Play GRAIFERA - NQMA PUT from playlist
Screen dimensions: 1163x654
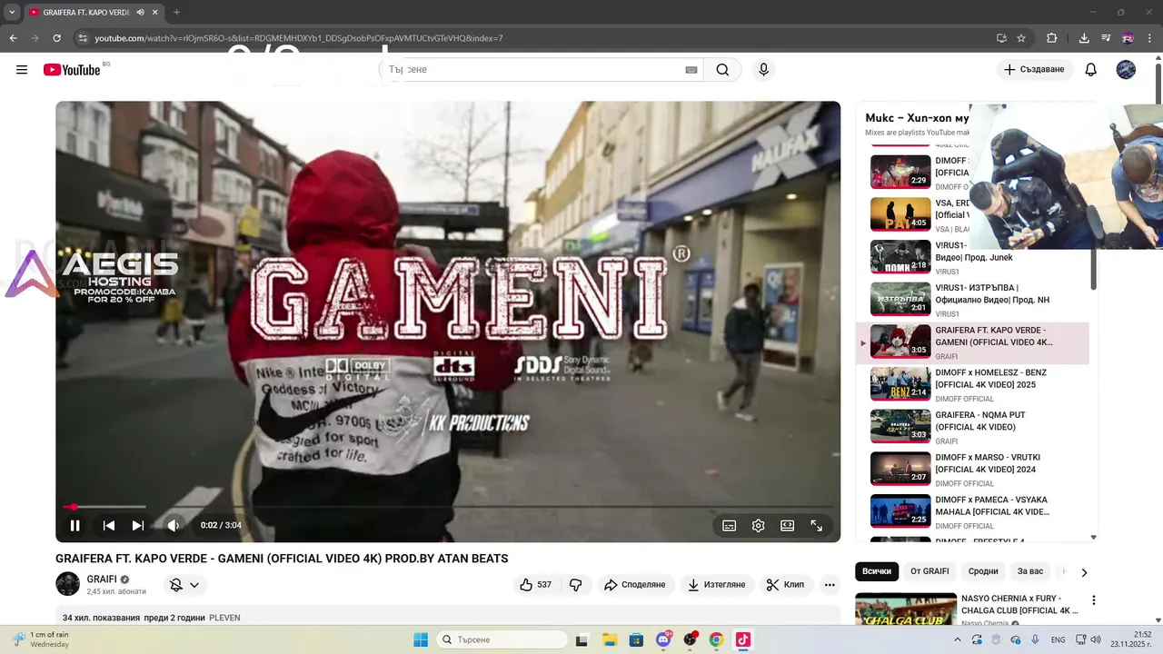(x=972, y=427)
